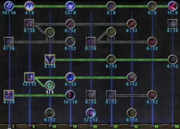Click the square 0 / 12 skill beside 16 / 10 in level 20 column
This screenshot has height=129, width=180.
click(x=91, y=95)
